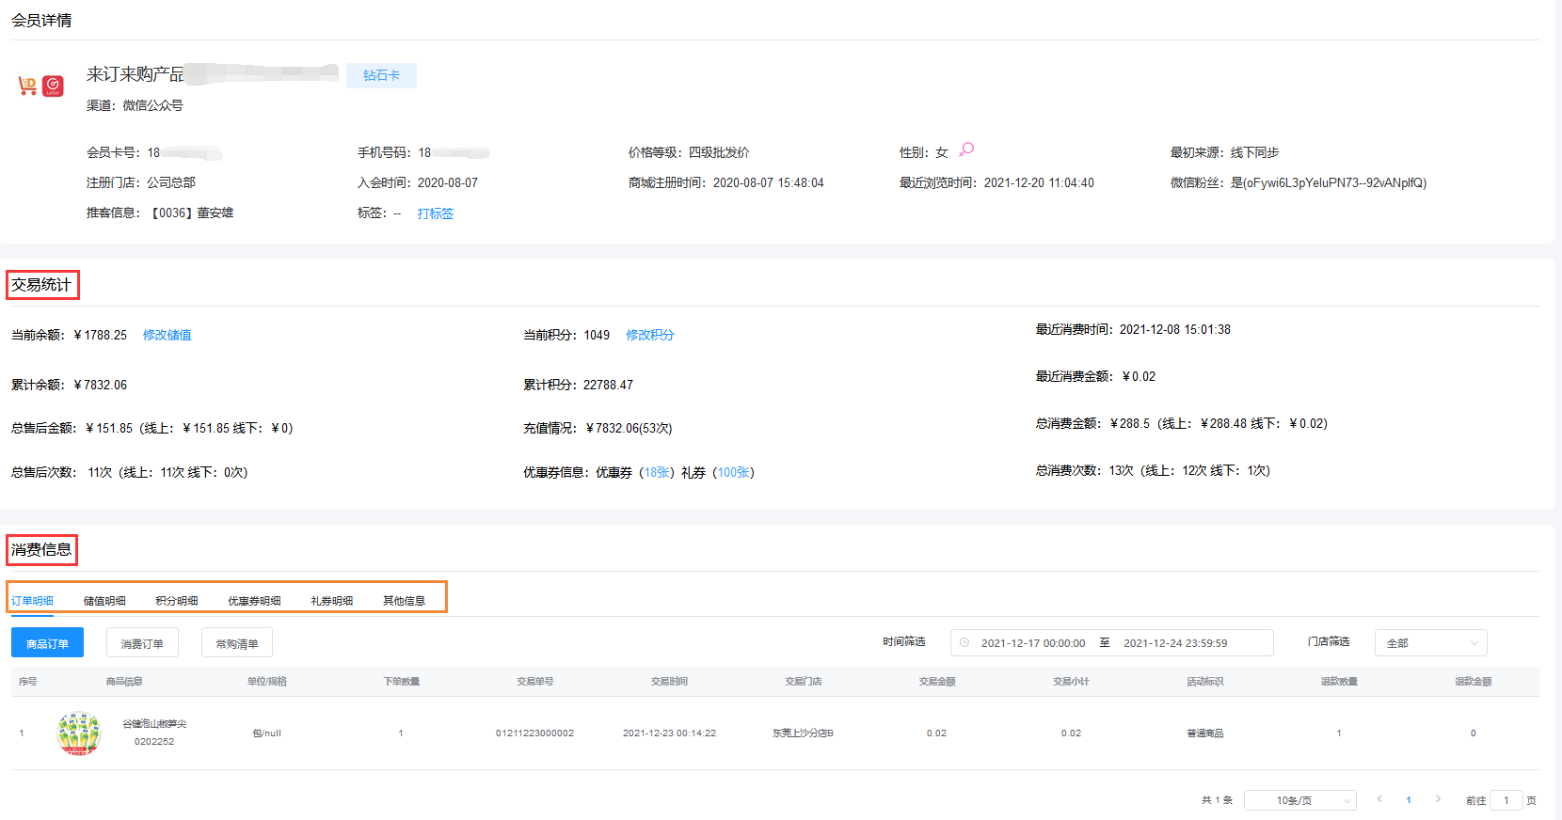
Task: Go to the next page with the right arrow
Action: coord(1438,799)
